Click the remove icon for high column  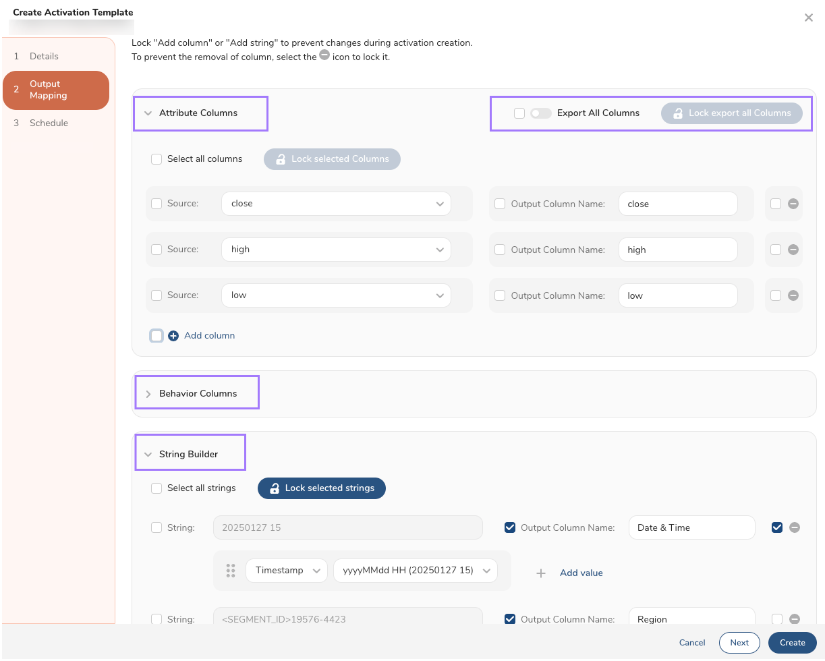(793, 250)
